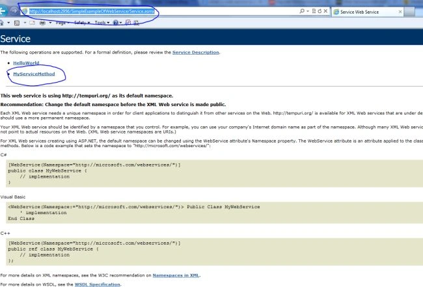This screenshot has height=287, width=423.
Task: Click the Service page heading
Action: [15, 39]
